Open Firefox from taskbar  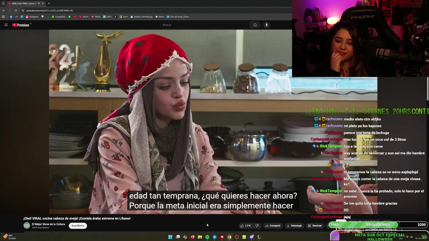192,237
